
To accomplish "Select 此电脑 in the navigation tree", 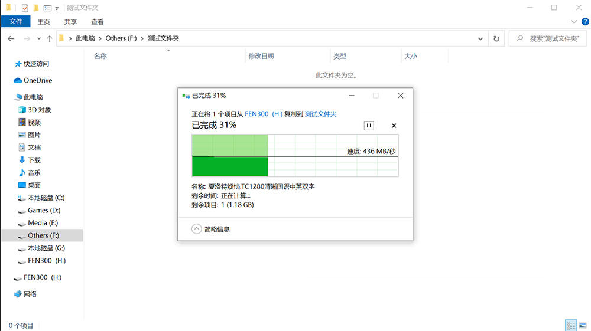I will pos(29,97).
